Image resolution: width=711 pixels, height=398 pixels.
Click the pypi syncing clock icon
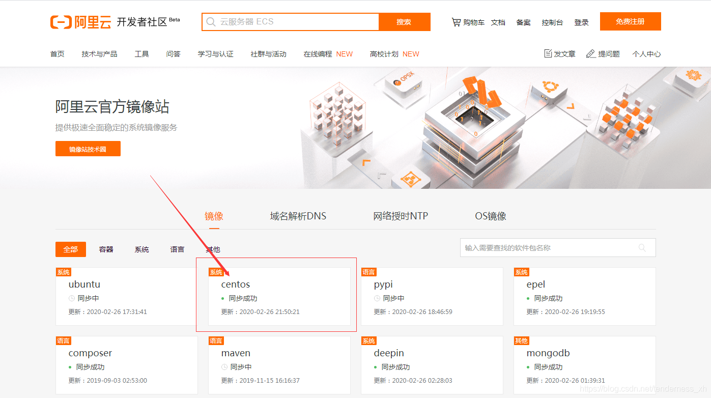pyautogui.click(x=377, y=298)
